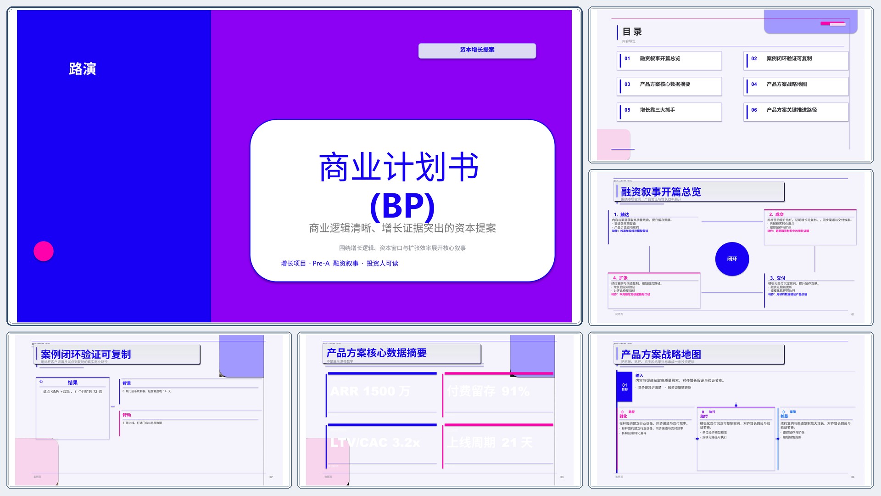Click the LTV/CAC 3.2x metric
Screen dimensions: 881x496
375,443
